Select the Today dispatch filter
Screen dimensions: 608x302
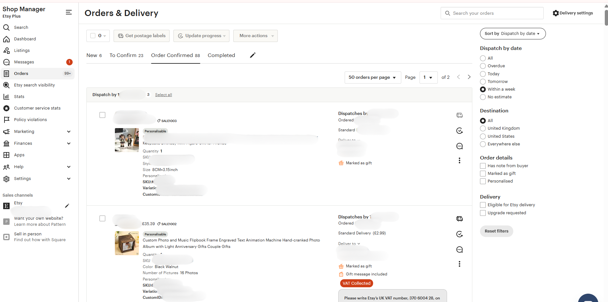click(x=483, y=74)
